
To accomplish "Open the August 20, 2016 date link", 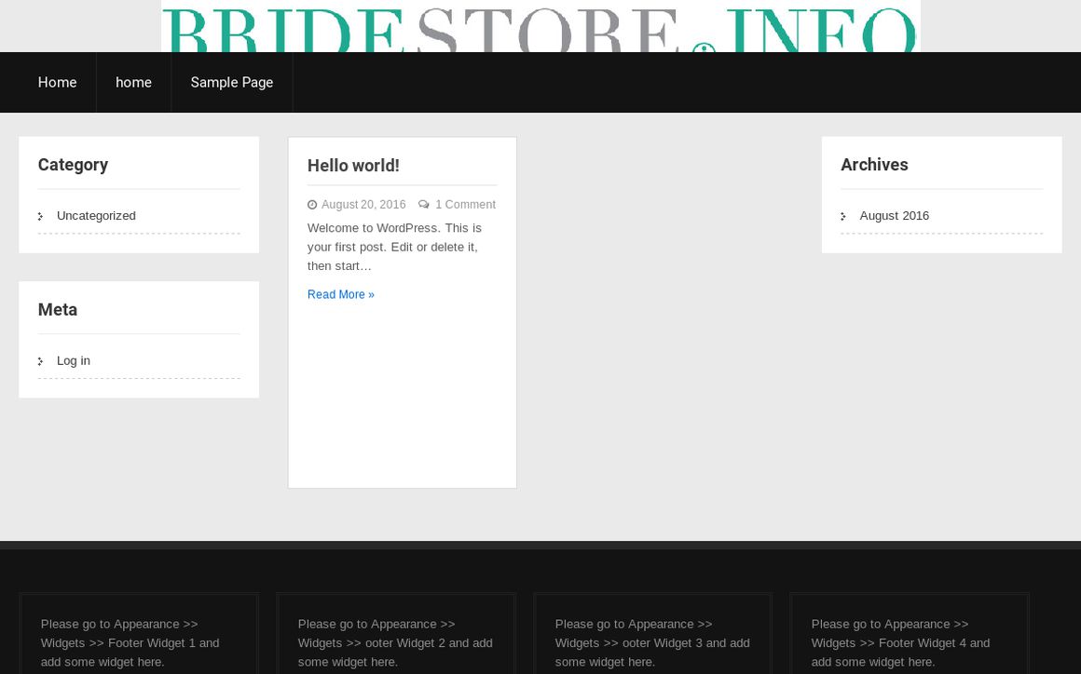I will coord(363,205).
